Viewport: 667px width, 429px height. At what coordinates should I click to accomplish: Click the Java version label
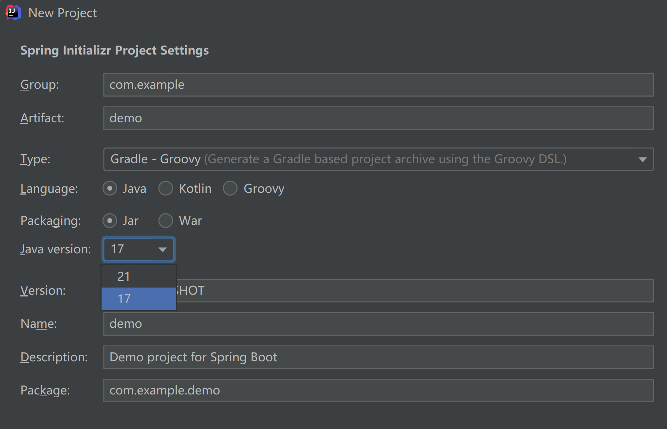tap(56, 249)
